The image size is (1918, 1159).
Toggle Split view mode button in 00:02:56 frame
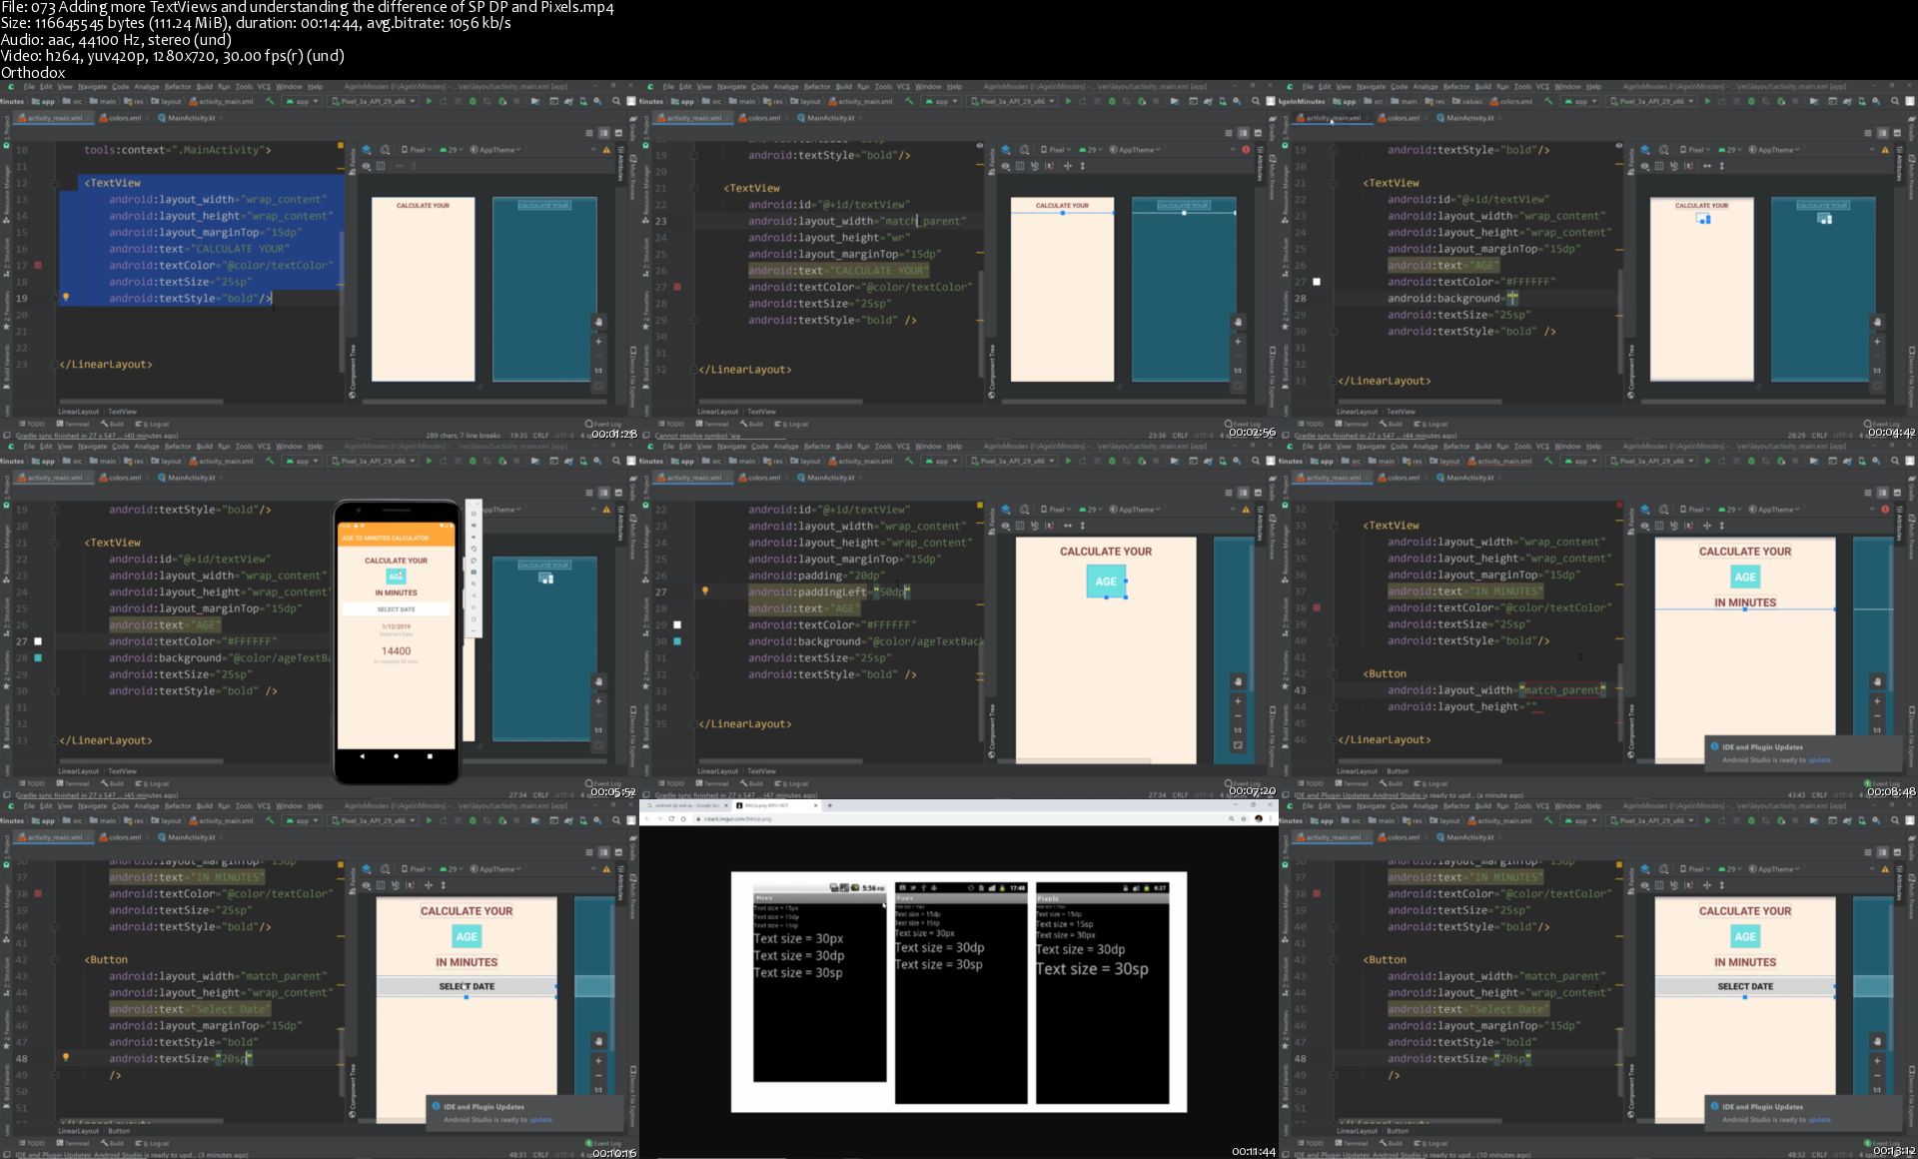click(x=1243, y=133)
